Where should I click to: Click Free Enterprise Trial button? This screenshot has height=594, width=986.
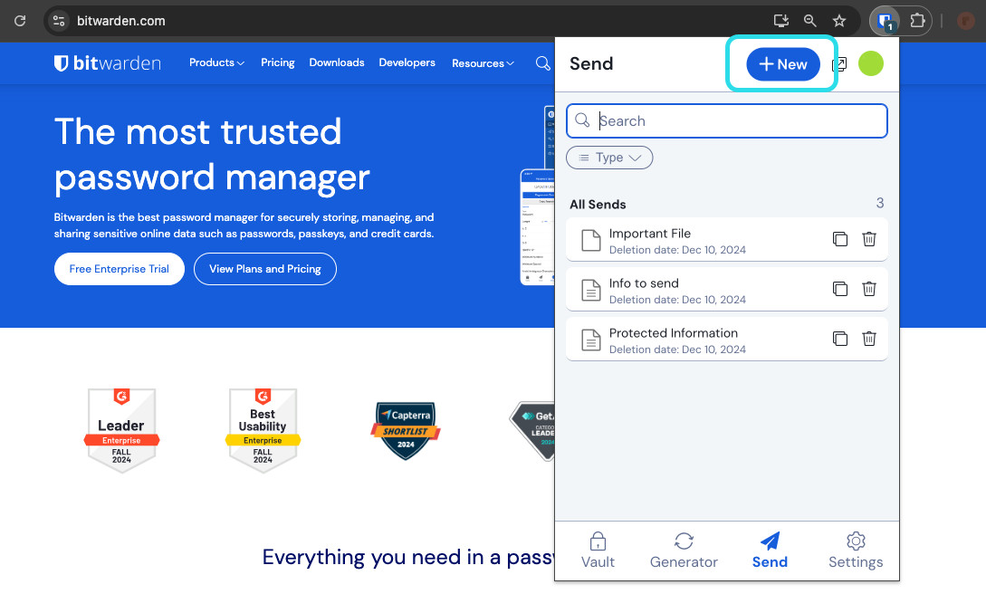[x=120, y=269]
